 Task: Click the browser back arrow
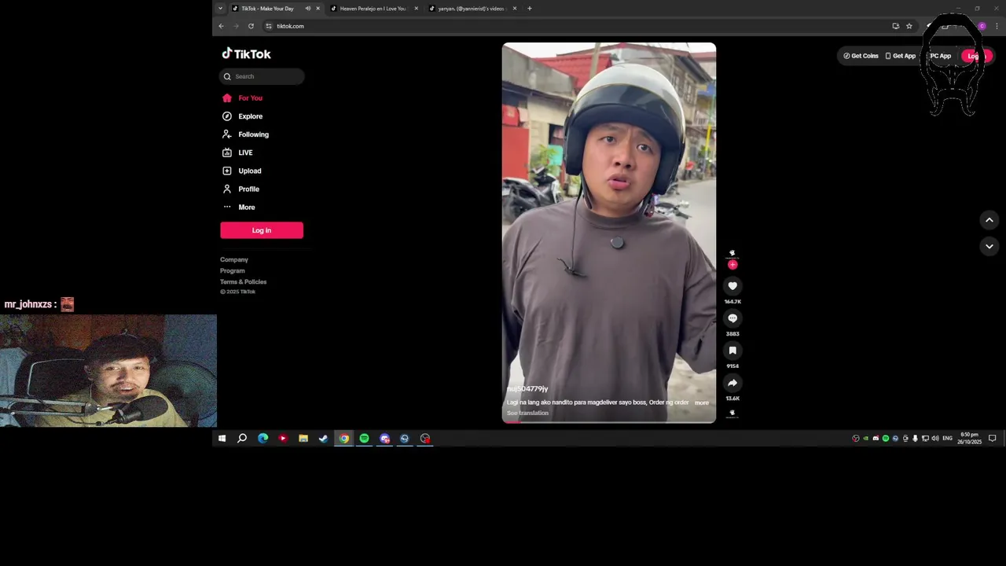(221, 26)
